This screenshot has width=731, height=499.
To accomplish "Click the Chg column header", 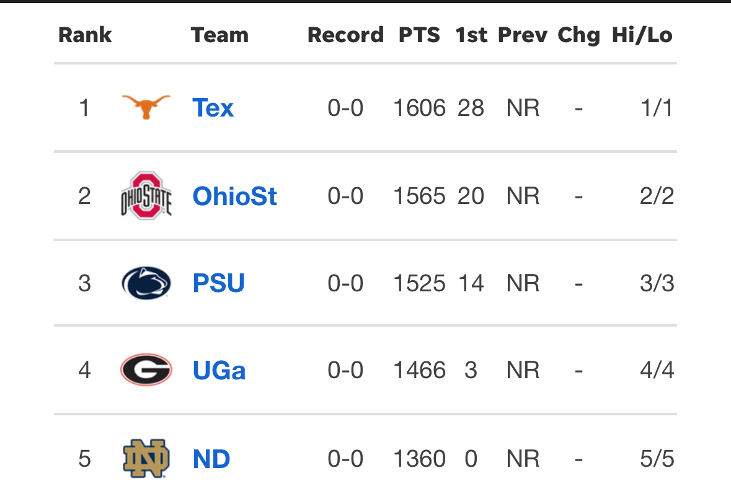I will 578,35.
